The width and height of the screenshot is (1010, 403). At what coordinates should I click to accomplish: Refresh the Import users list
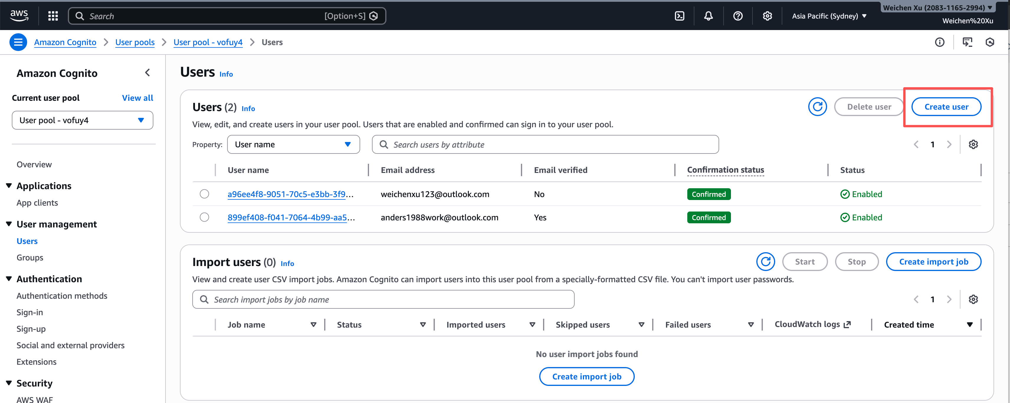tap(765, 262)
